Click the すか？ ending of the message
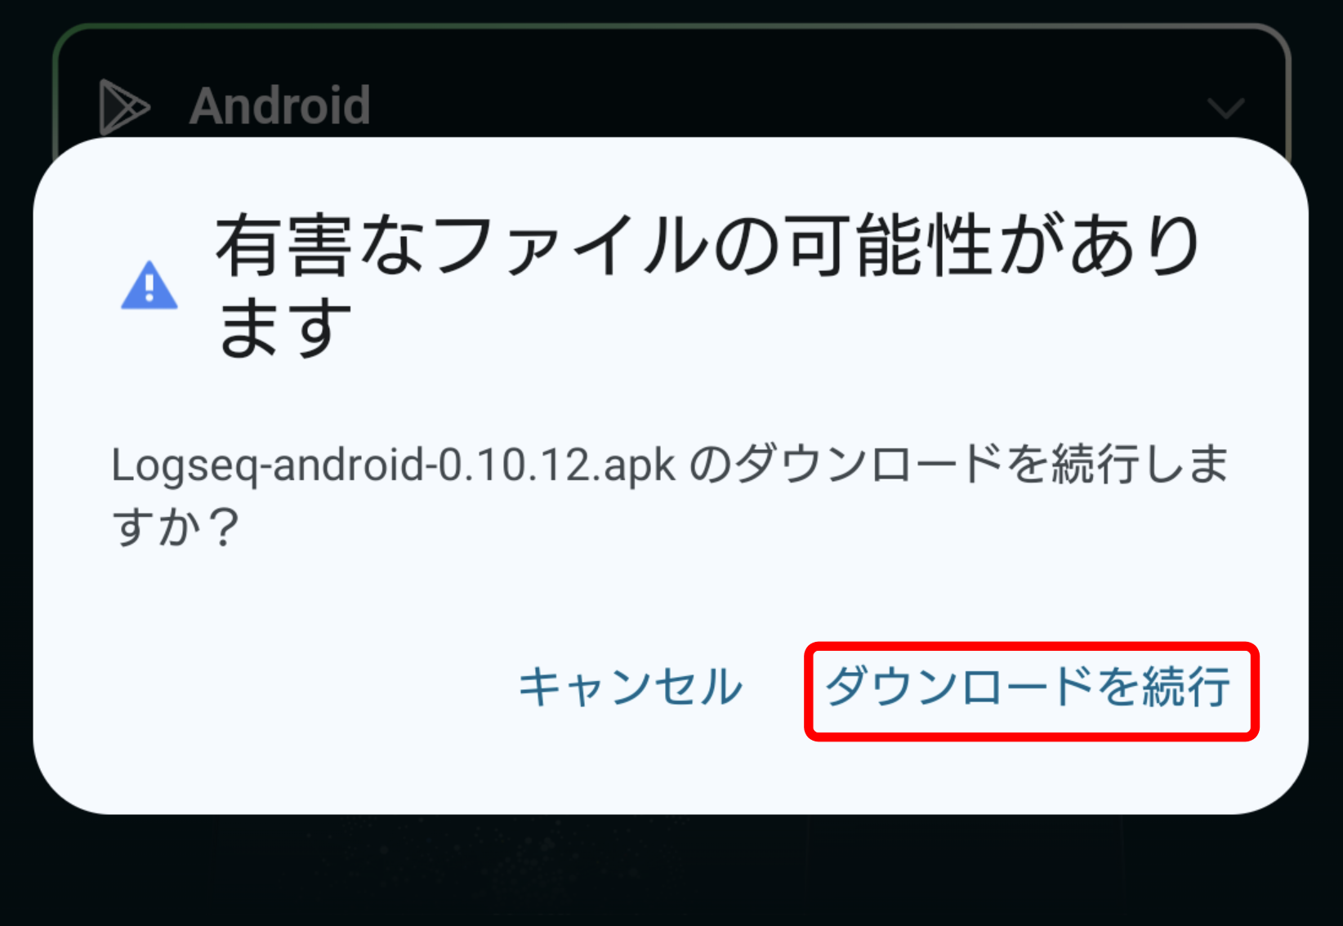Viewport: 1343px width, 926px height. 176,526
